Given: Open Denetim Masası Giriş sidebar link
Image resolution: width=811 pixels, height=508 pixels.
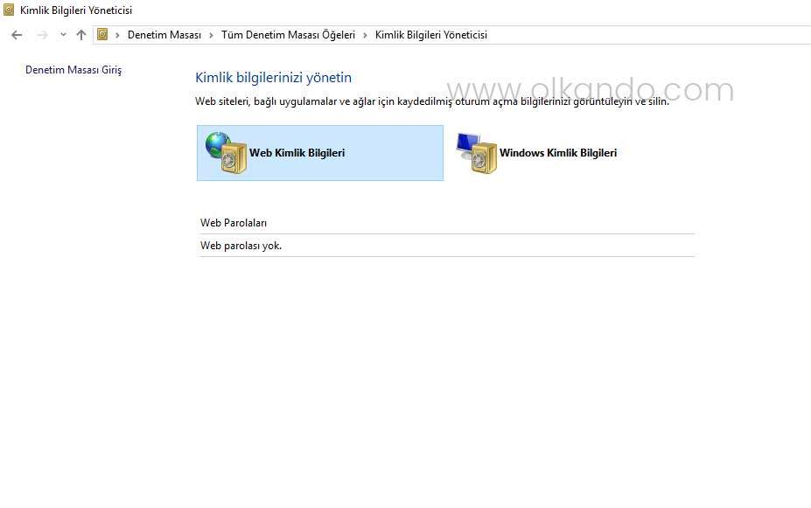Looking at the screenshot, I should click(x=73, y=70).
